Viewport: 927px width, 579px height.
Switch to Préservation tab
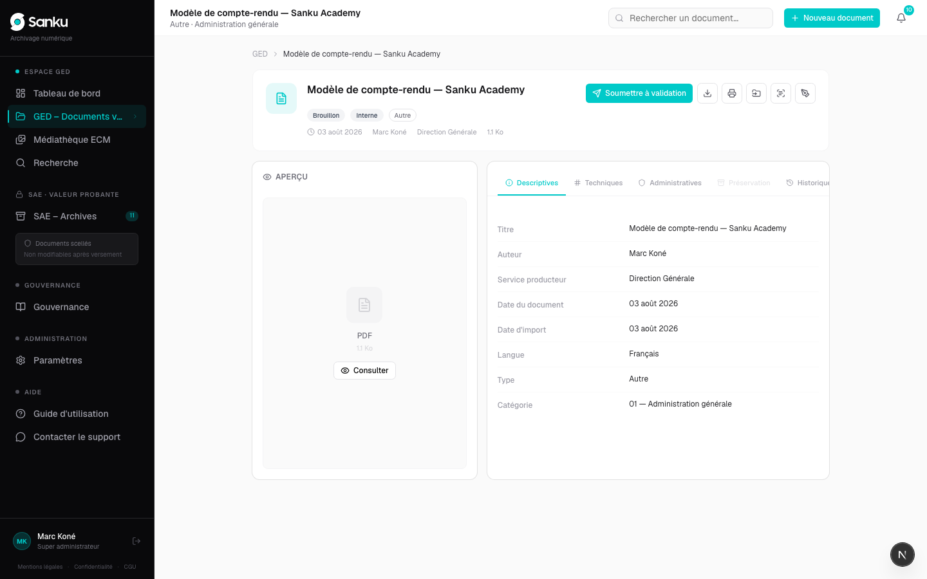[x=744, y=183]
